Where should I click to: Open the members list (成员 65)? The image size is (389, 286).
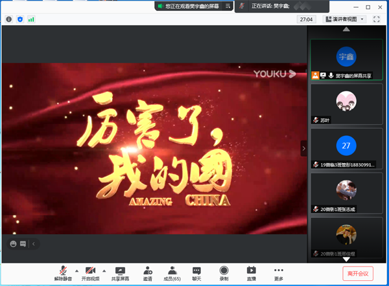tap(172, 273)
